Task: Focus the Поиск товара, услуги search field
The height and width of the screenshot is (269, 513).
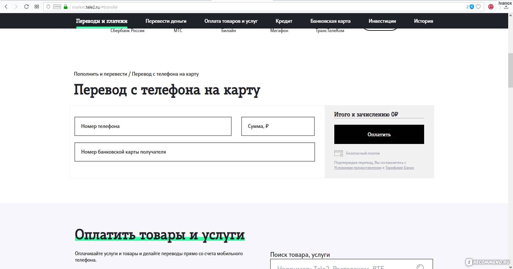Action: coord(352,264)
